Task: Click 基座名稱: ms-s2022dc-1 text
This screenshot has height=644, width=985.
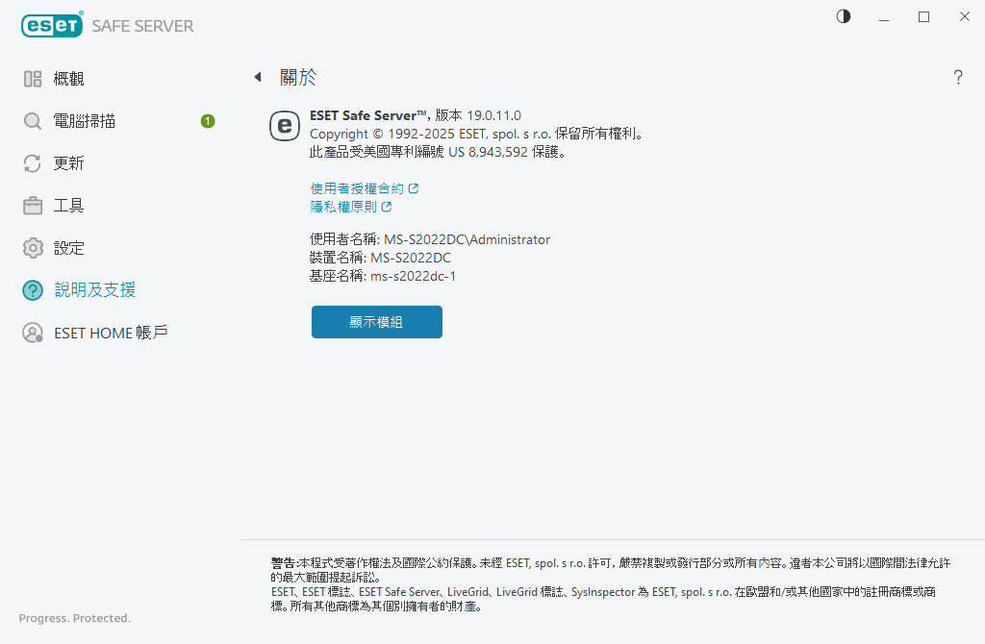Action: point(383,276)
